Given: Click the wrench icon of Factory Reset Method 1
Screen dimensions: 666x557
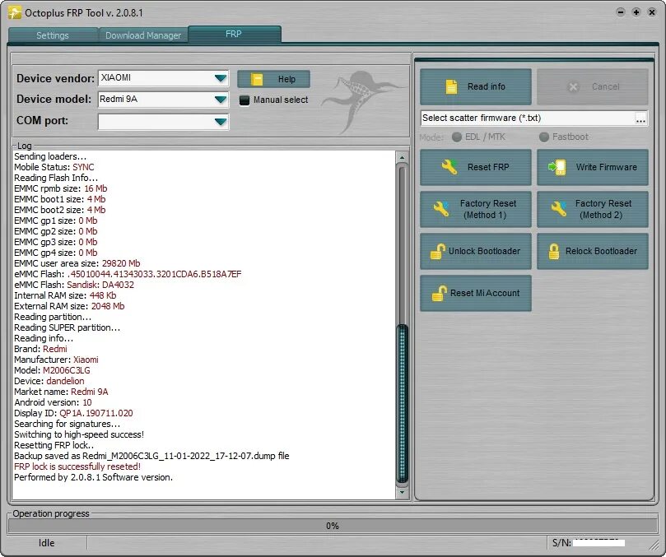Looking at the screenshot, I should click(441, 209).
